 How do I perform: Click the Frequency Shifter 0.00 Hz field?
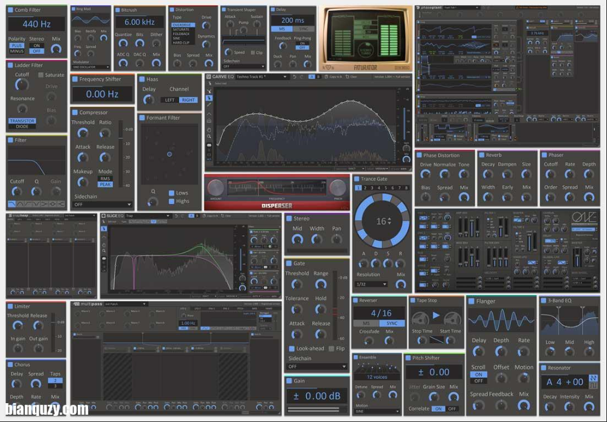coord(102,94)
